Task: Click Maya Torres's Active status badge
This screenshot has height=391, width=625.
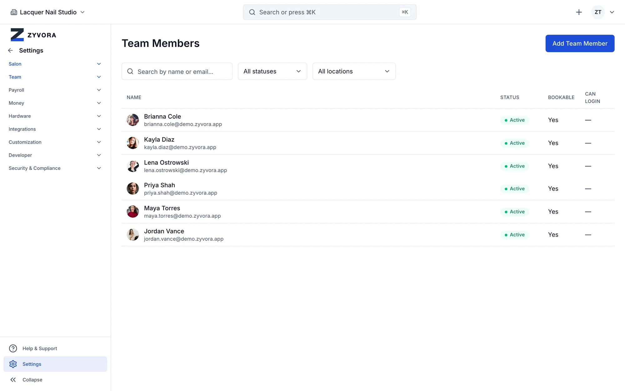Action: [514, 212]
